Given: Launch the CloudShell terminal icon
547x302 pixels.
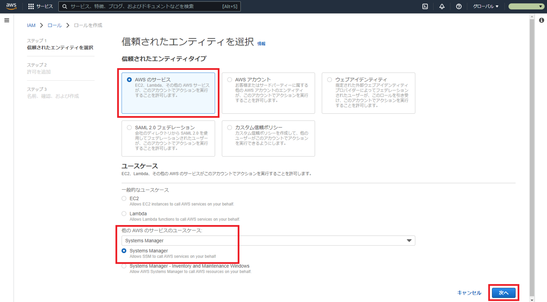Looking at the screenshot, I should pyautogui.click(x=425, y=6).
